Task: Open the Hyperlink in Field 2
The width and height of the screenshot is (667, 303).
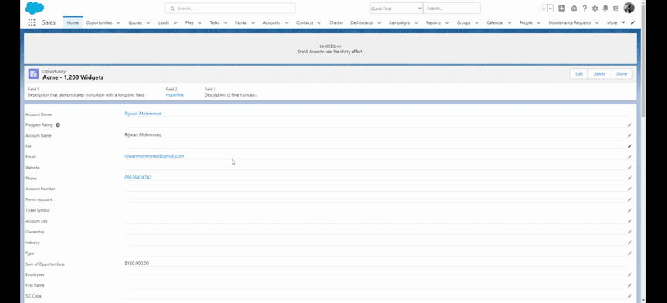Action: tap(174, 94)
